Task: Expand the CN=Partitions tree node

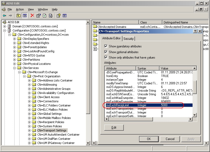Action: coord(14,60)
